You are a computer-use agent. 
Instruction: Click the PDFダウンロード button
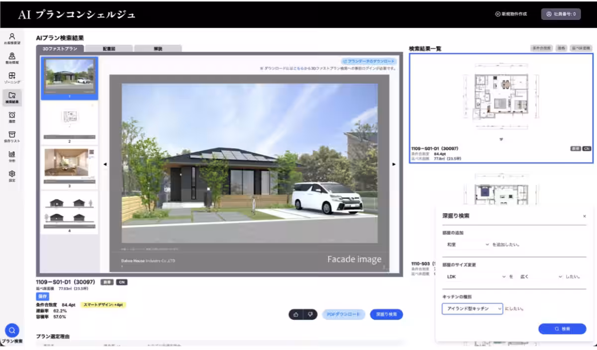(x=343, y=314)
